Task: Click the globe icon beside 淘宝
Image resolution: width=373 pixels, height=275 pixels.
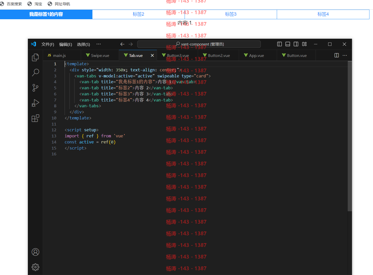Action: (x=30, y=4)
